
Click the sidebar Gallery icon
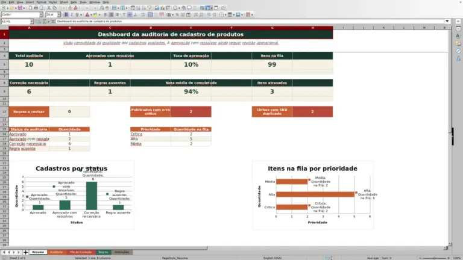pyautogui.click(x=458, y=43)
